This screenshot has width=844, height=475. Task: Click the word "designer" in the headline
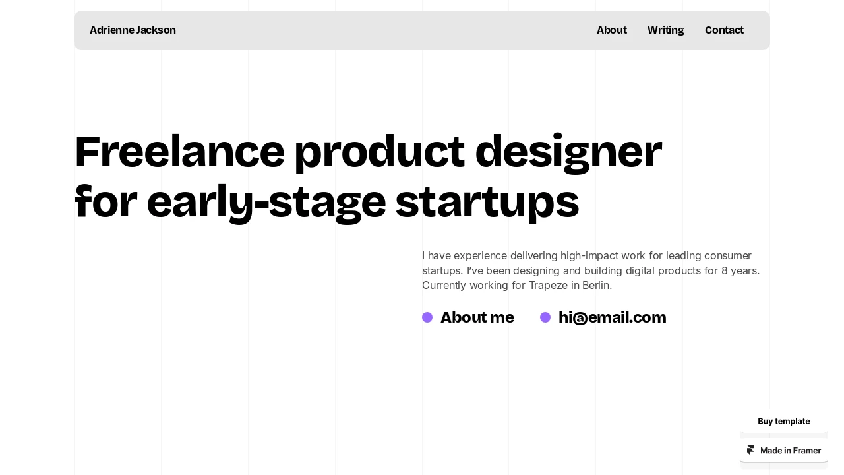pos(568,152)
